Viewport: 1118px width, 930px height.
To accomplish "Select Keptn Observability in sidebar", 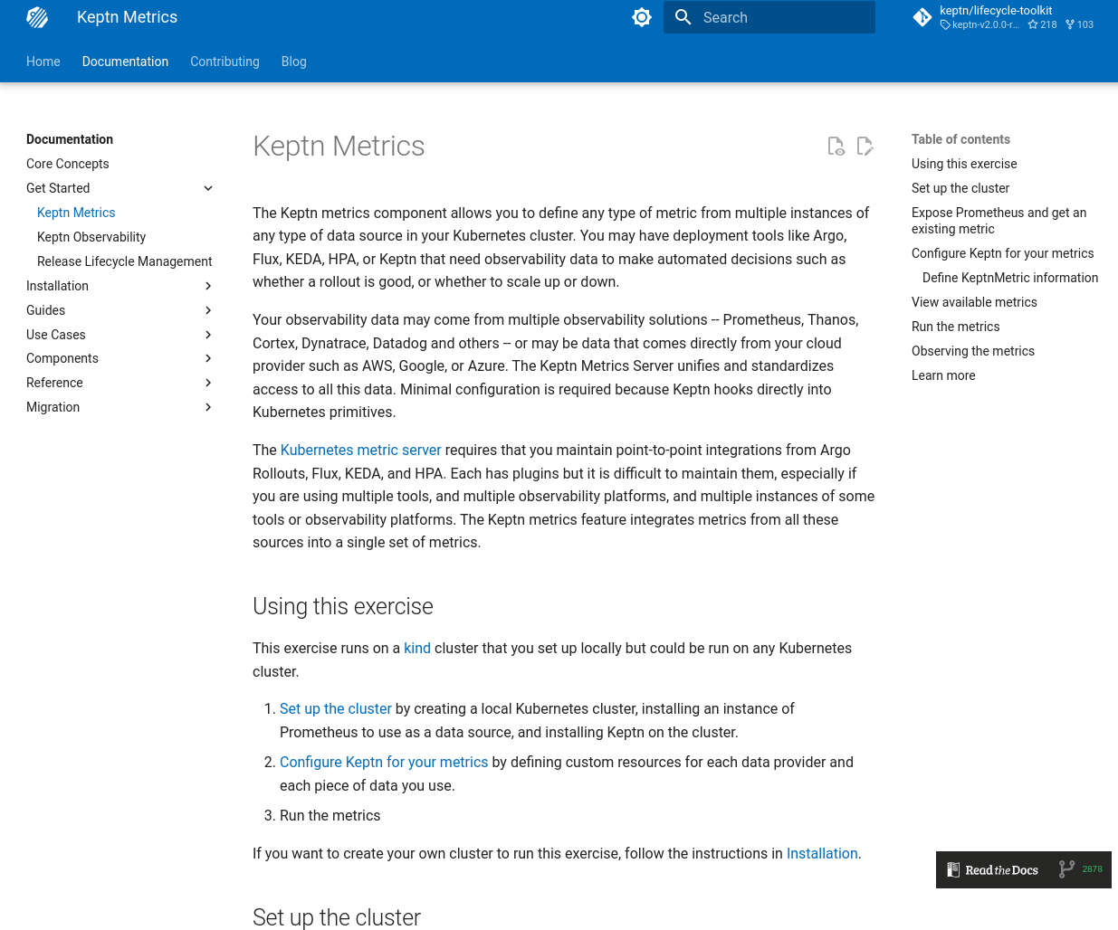I will pyautogui.click(x=91, y=237).
